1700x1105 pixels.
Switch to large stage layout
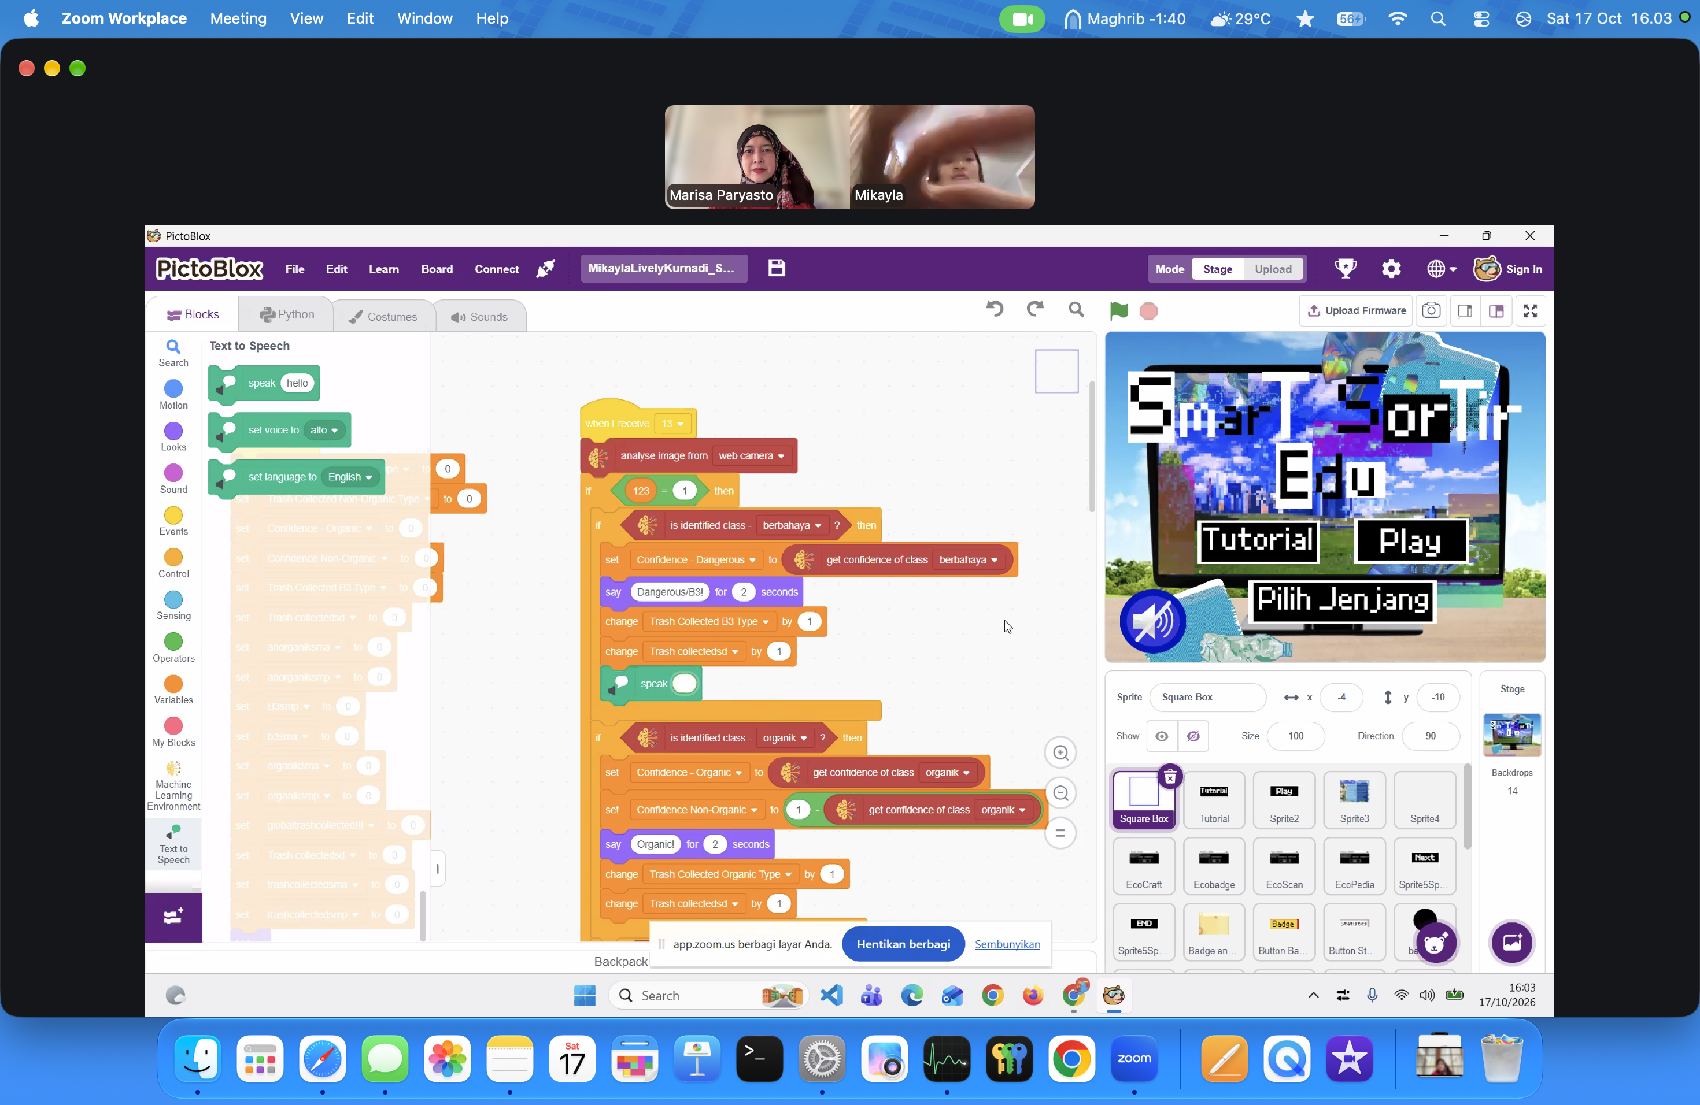click(1496, 310)
